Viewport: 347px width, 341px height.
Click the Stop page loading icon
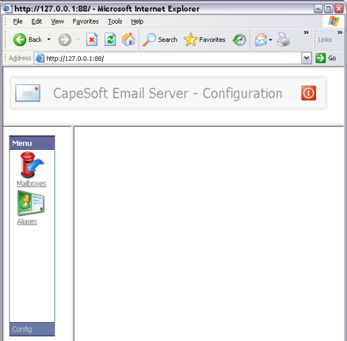point(92,40)
